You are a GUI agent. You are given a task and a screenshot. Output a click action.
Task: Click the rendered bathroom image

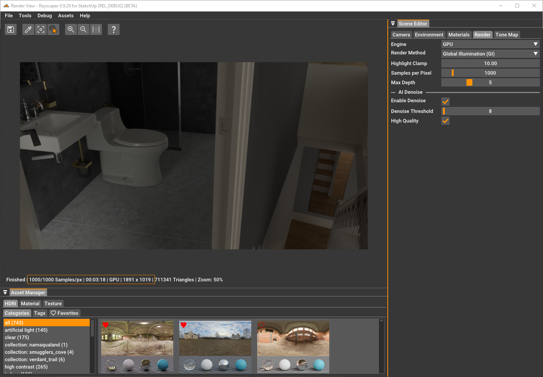[x=194, y=156]
